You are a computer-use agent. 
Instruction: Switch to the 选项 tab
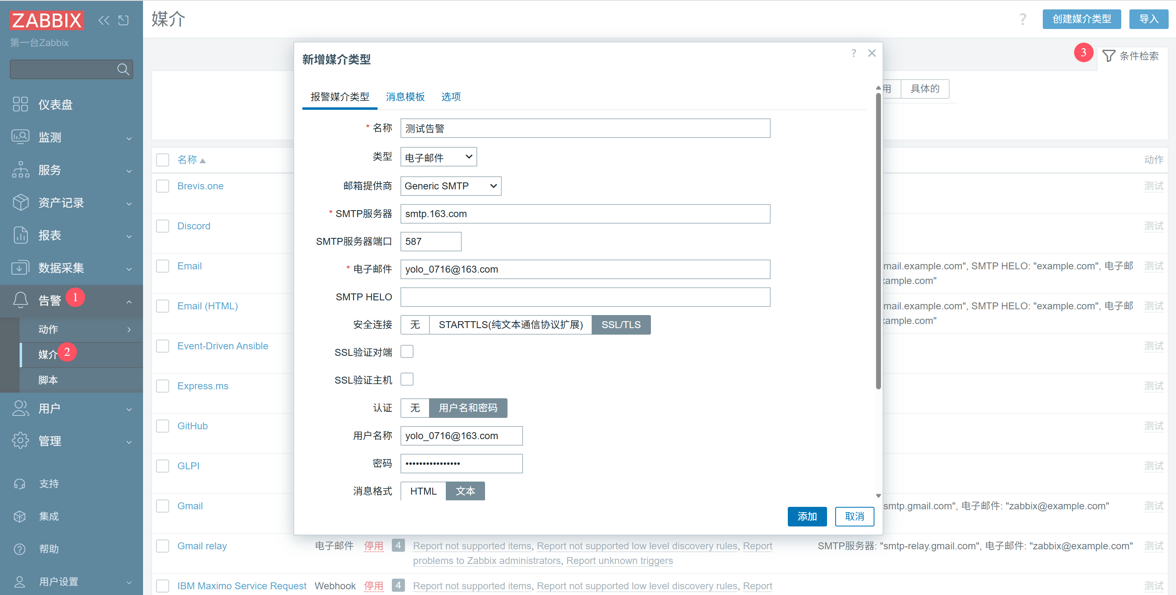tap(451, 97)
